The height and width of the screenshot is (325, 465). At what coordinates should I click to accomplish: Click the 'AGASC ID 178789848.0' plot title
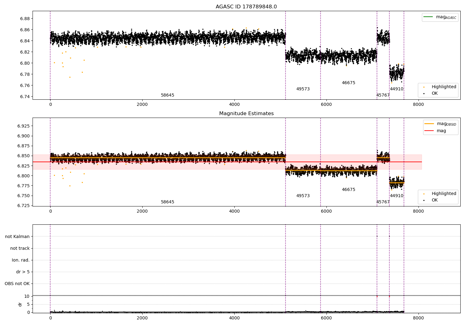click(246, 7)
